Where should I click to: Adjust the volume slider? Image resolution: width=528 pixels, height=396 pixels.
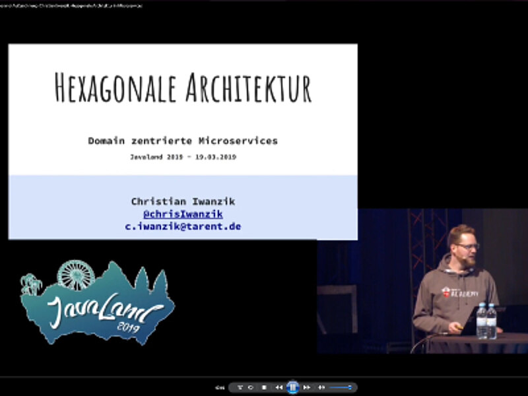pos(341,387)
